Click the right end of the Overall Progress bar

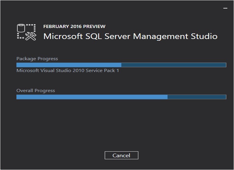[225, 97]
